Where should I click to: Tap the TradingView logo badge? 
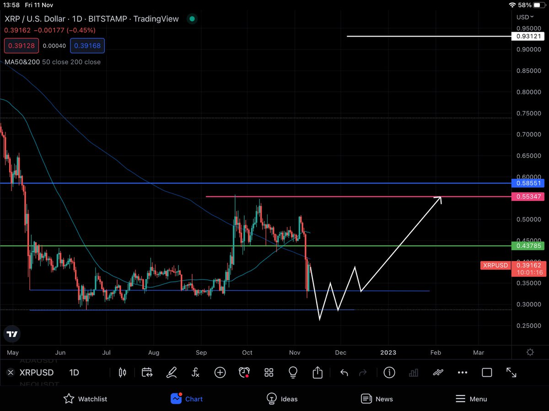pos(12,334)
